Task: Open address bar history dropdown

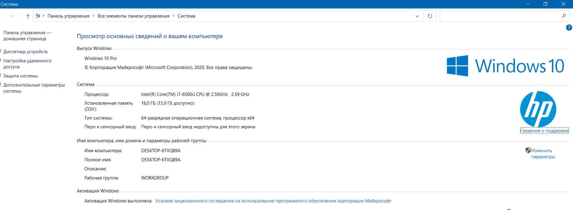Action: pyautogui.click(x=417, y=16)
